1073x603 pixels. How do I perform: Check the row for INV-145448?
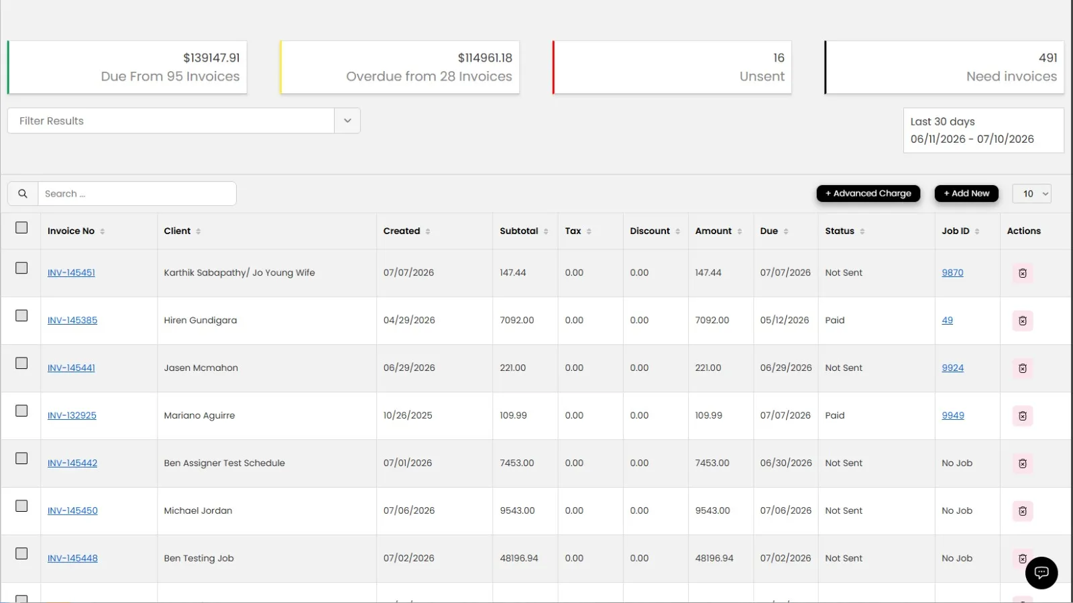pyautogui.click(x=21, y=554)
